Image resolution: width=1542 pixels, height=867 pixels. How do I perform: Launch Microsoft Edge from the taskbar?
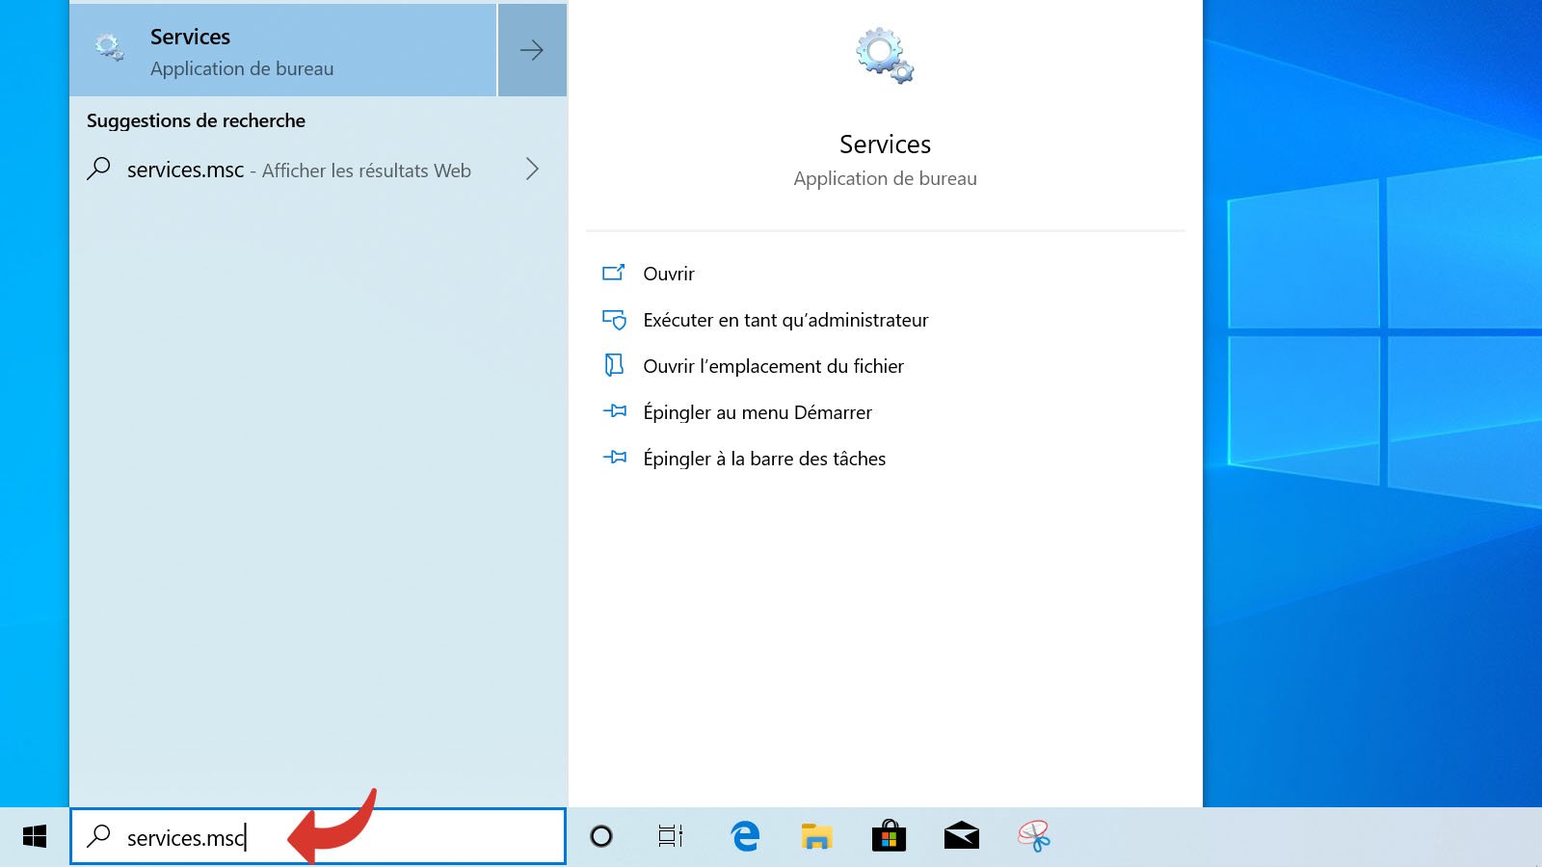coord(744,836)
